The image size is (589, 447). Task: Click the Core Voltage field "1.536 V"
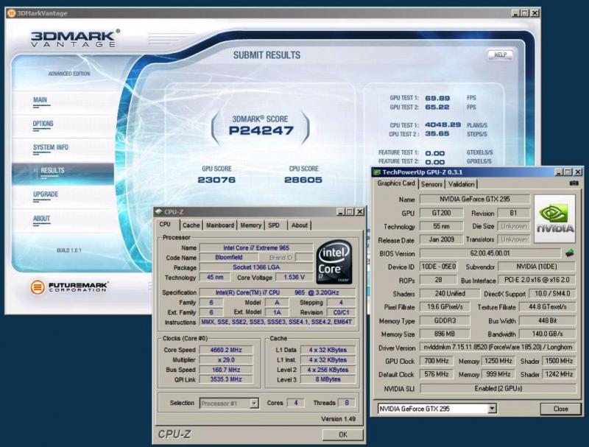click(x=294, y=277)
